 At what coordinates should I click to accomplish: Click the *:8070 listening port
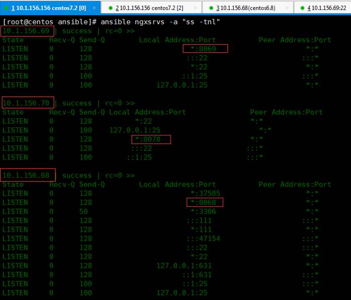[x=148, y=139]
